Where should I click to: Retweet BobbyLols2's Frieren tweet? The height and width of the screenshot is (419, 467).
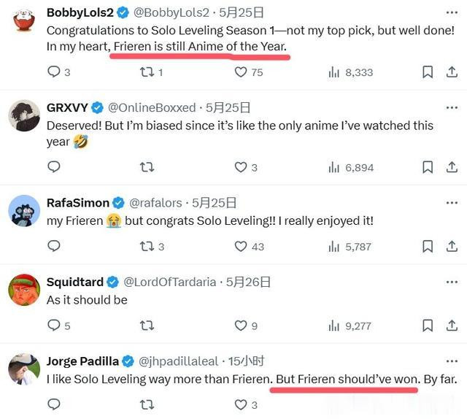coord(147,72)
